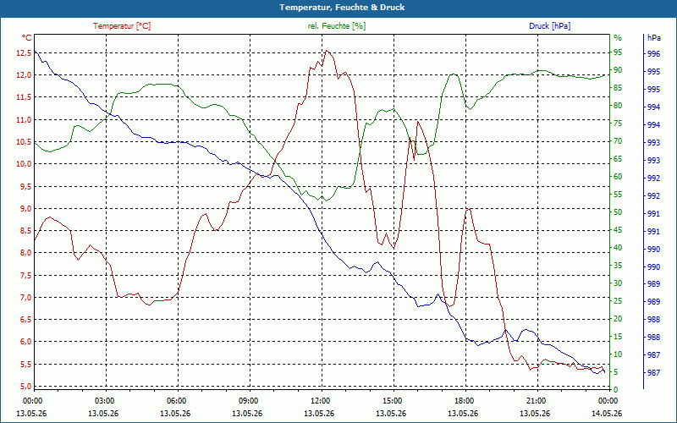Click blue pressure axis value "996"
The height and width of the screenshot is (423, 677).
[653, 54]
